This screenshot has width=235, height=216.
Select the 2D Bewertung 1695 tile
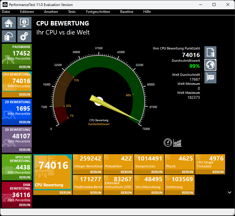17,109
